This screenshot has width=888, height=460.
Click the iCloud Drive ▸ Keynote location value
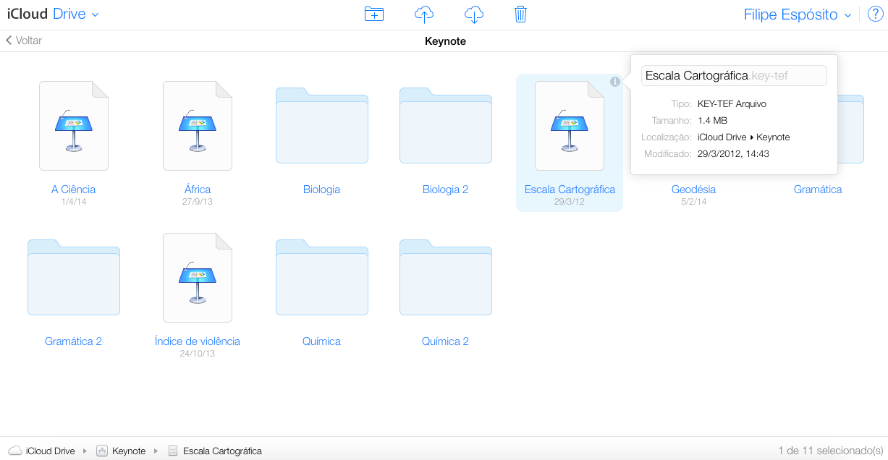[x=744, y=137]
